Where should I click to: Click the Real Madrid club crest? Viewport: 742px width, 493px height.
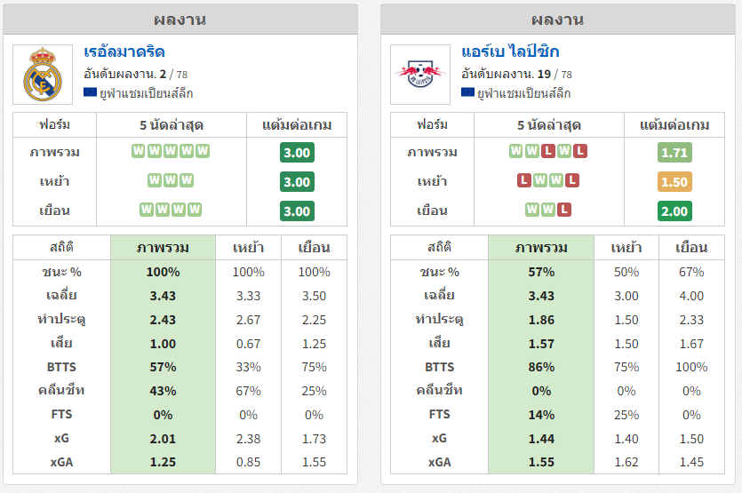pyautogui.click(x=43, y=75)
